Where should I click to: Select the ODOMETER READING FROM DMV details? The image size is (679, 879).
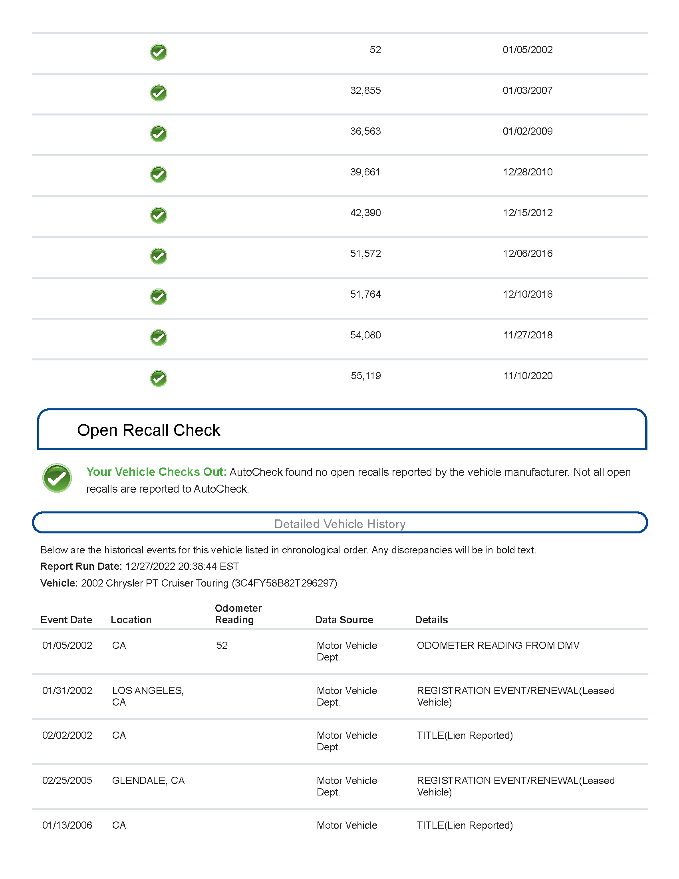(x=498, y=645)
